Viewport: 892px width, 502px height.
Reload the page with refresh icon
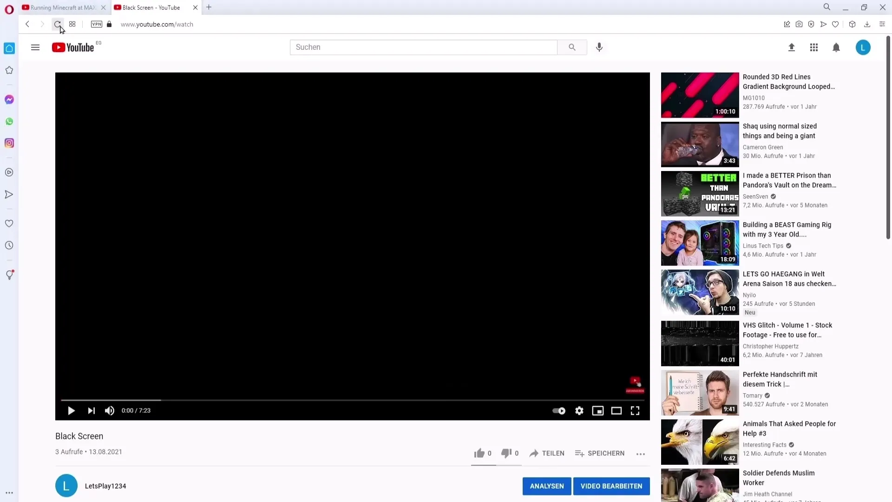pos(57,24)
